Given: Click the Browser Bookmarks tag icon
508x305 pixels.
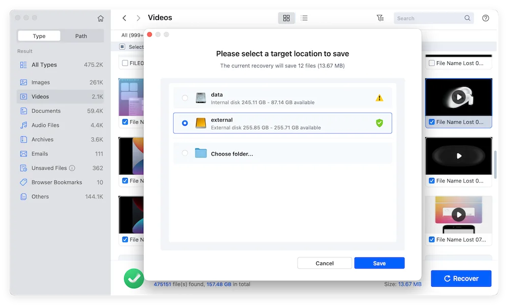Looking at the screenshot, I should click(x=24, y=182).
